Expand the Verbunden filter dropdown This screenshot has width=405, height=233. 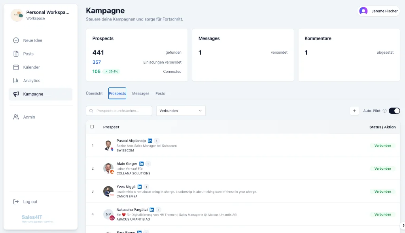tap(181, 111)
